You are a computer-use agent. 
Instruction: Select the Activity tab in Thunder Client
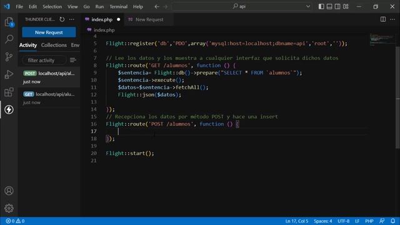(x=28, y=45)
